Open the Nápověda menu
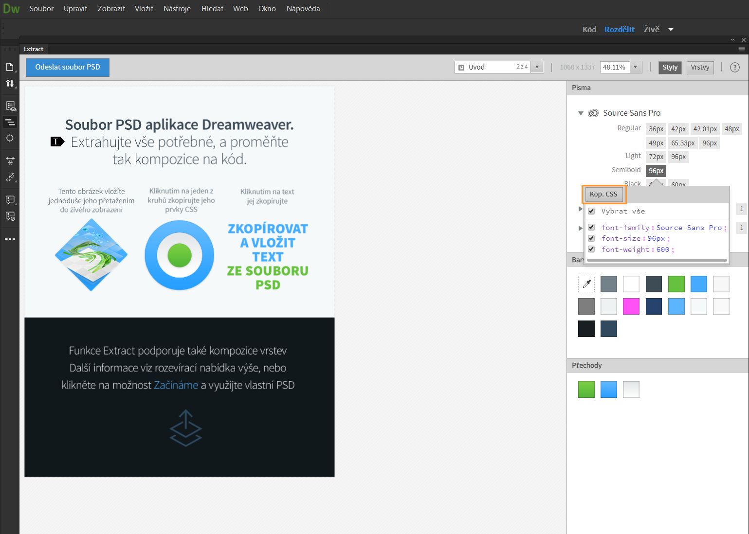Image resolution: width=749 pixels, height=534 pixels. pyautogui.click(x=303, y=9)
